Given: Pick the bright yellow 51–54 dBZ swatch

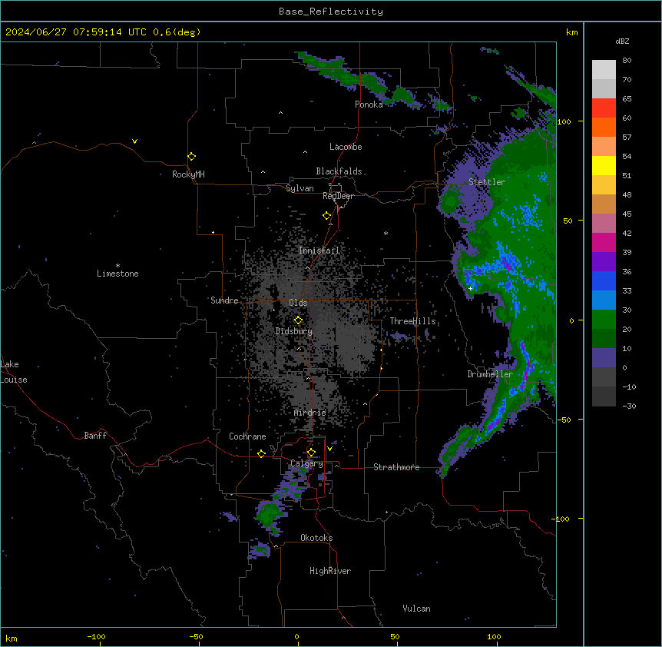Looking at the screenshot, I should (x=604, y=165).
